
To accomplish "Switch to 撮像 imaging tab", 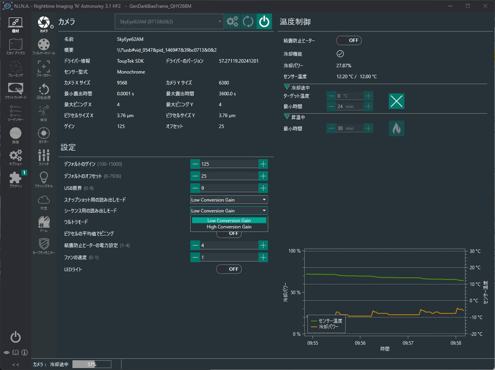I will (16, 135).
